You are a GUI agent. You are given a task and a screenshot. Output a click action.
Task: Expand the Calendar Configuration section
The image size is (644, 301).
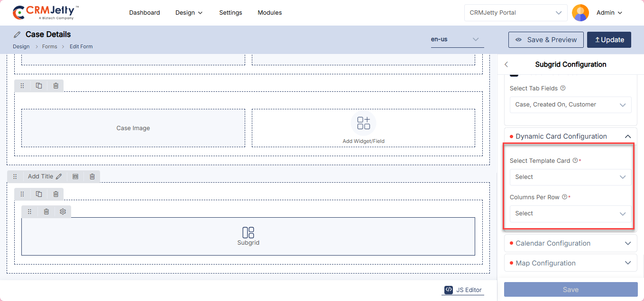pyautogui.click(x=570, y=243)
